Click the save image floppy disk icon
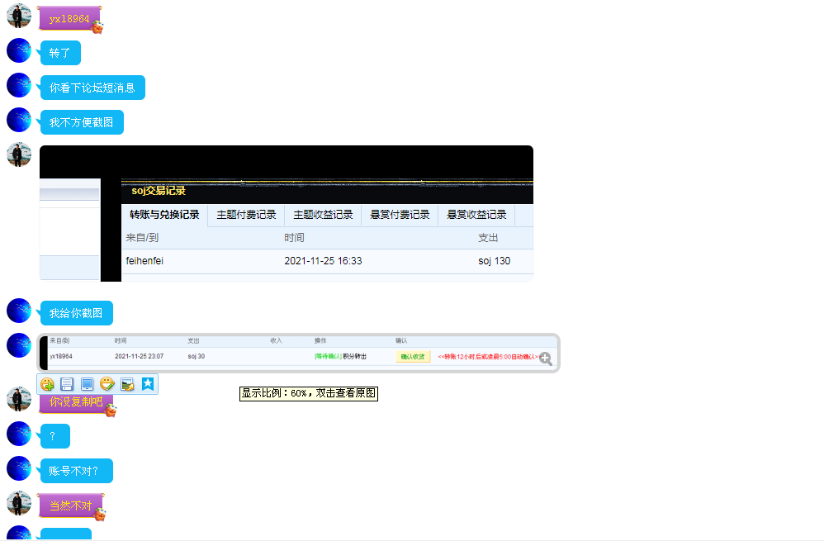This screenshot has width=824, height=546. (x=68, y=384)
